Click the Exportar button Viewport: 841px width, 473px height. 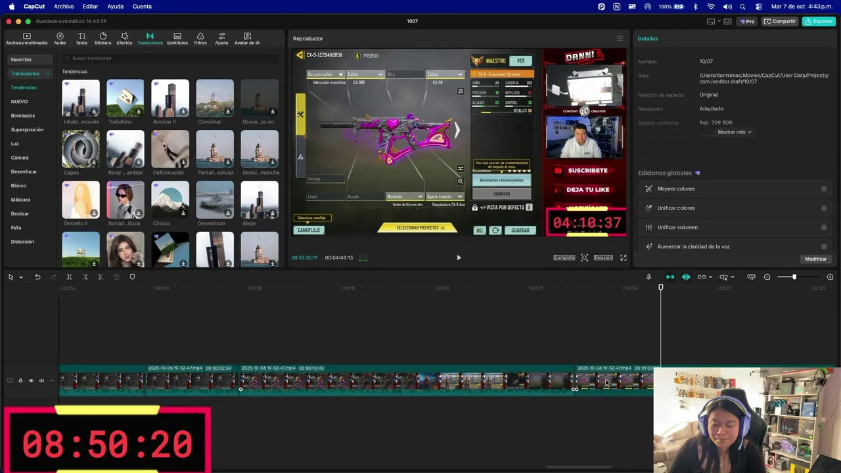tap(819, 22)
